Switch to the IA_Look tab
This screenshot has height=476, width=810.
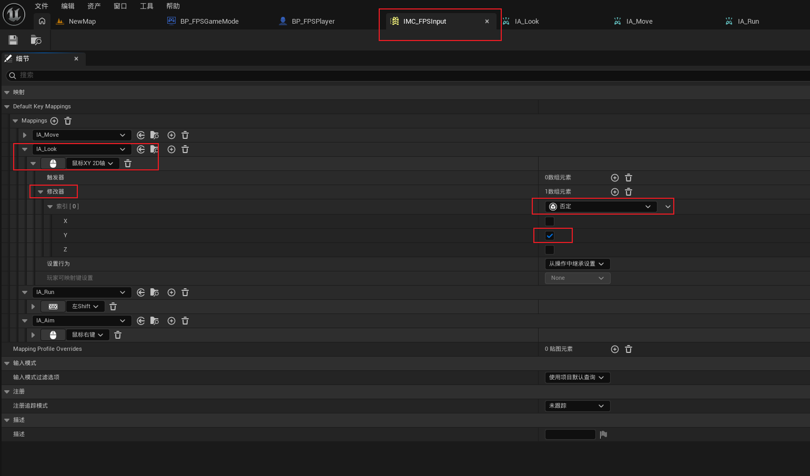tap(526, 22)
